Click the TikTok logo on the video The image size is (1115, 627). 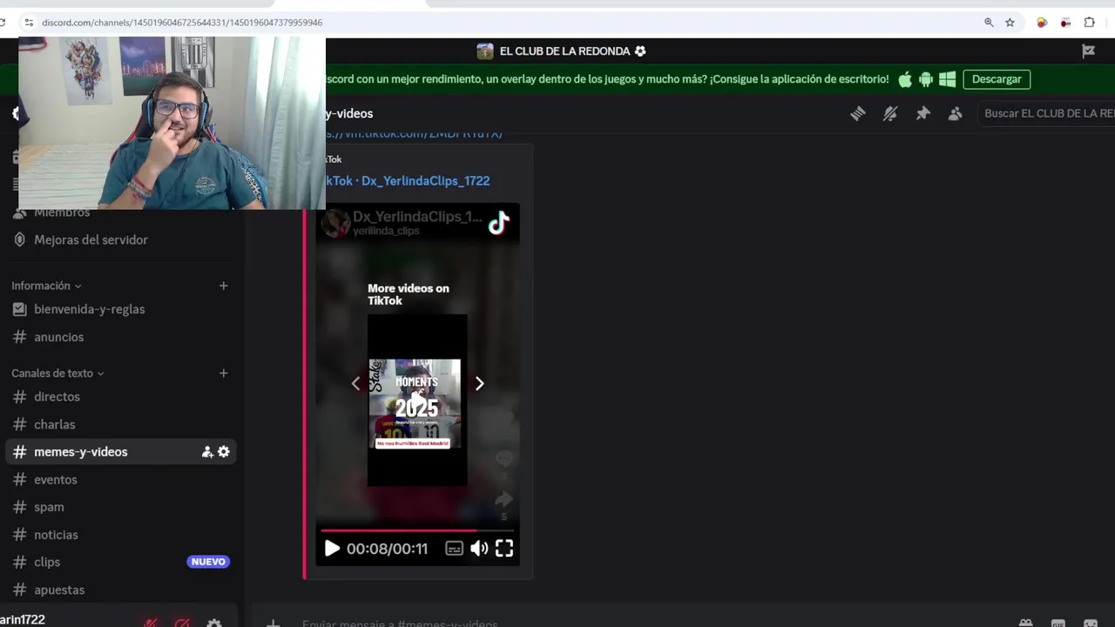pos(498,224)
